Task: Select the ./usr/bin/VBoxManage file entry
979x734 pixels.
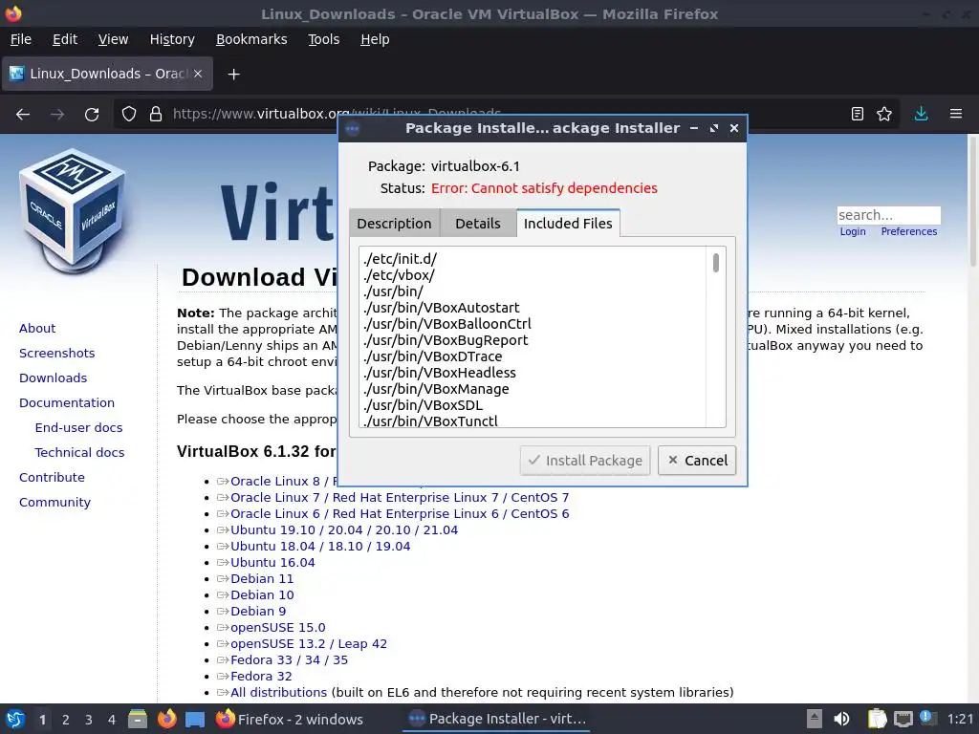Action: tap(436, 389)
